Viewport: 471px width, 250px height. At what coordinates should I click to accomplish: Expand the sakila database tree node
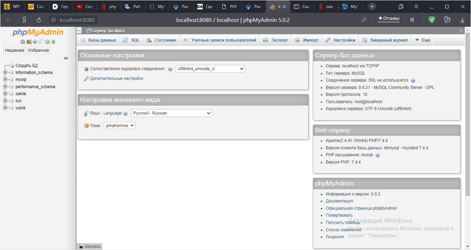click(x=5, y=94)
